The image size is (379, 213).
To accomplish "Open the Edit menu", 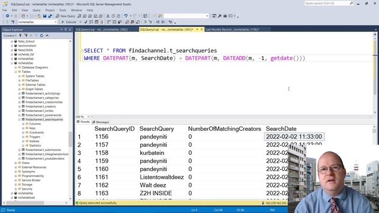I will (14, 10).
